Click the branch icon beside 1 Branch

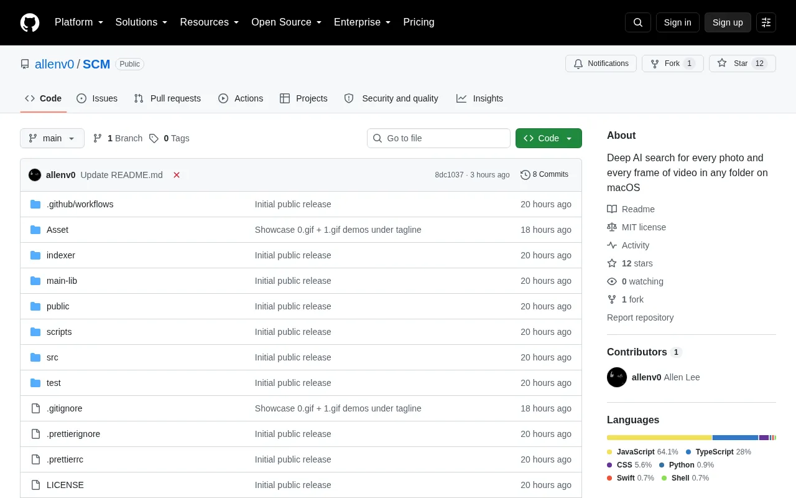coord(98,138)
